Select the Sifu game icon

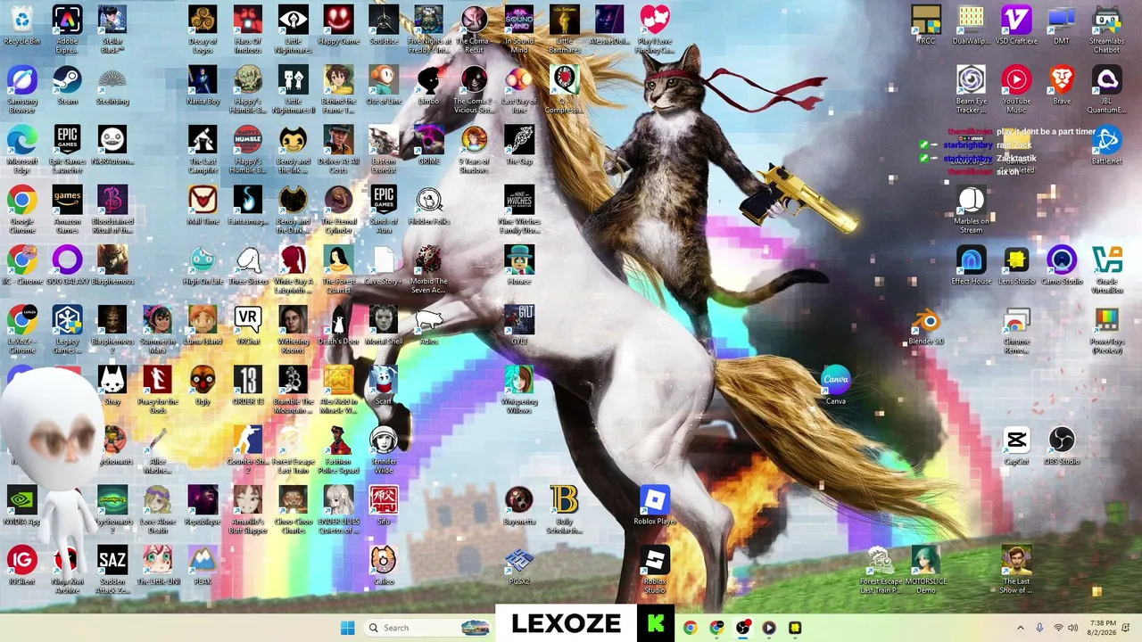384,506
